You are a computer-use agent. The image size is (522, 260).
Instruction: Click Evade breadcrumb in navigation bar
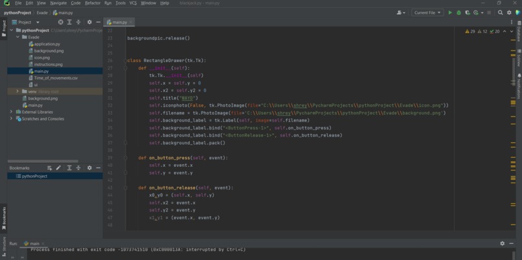click(42, 13)
